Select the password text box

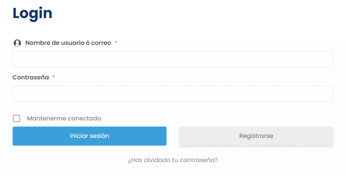coord(173,94)
